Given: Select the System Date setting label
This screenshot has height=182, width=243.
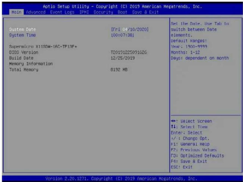Looking at the screenshot, I should (22, 29).
